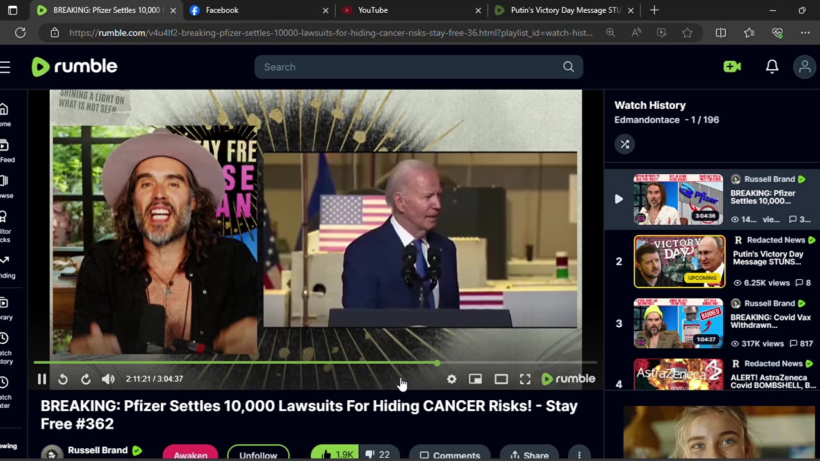Open Feed in left sidebar
This screenshot has height=461, width=820.
[6, 152]
